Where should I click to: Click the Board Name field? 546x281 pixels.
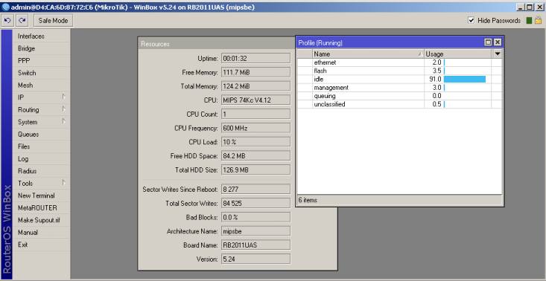tap(255, 245)
